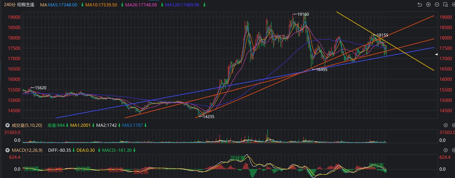Open main chart settings hexagon icon
The image size is (455, 178).
453,5
